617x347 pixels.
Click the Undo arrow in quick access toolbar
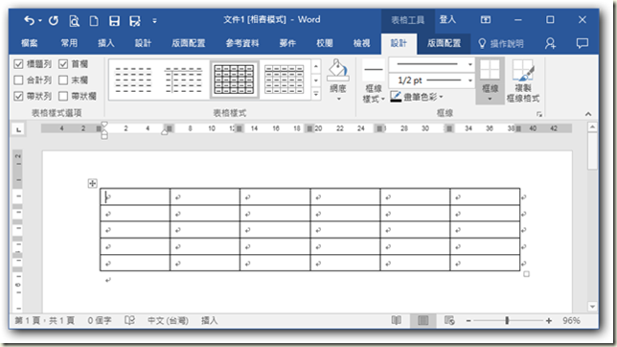point(29,20)
